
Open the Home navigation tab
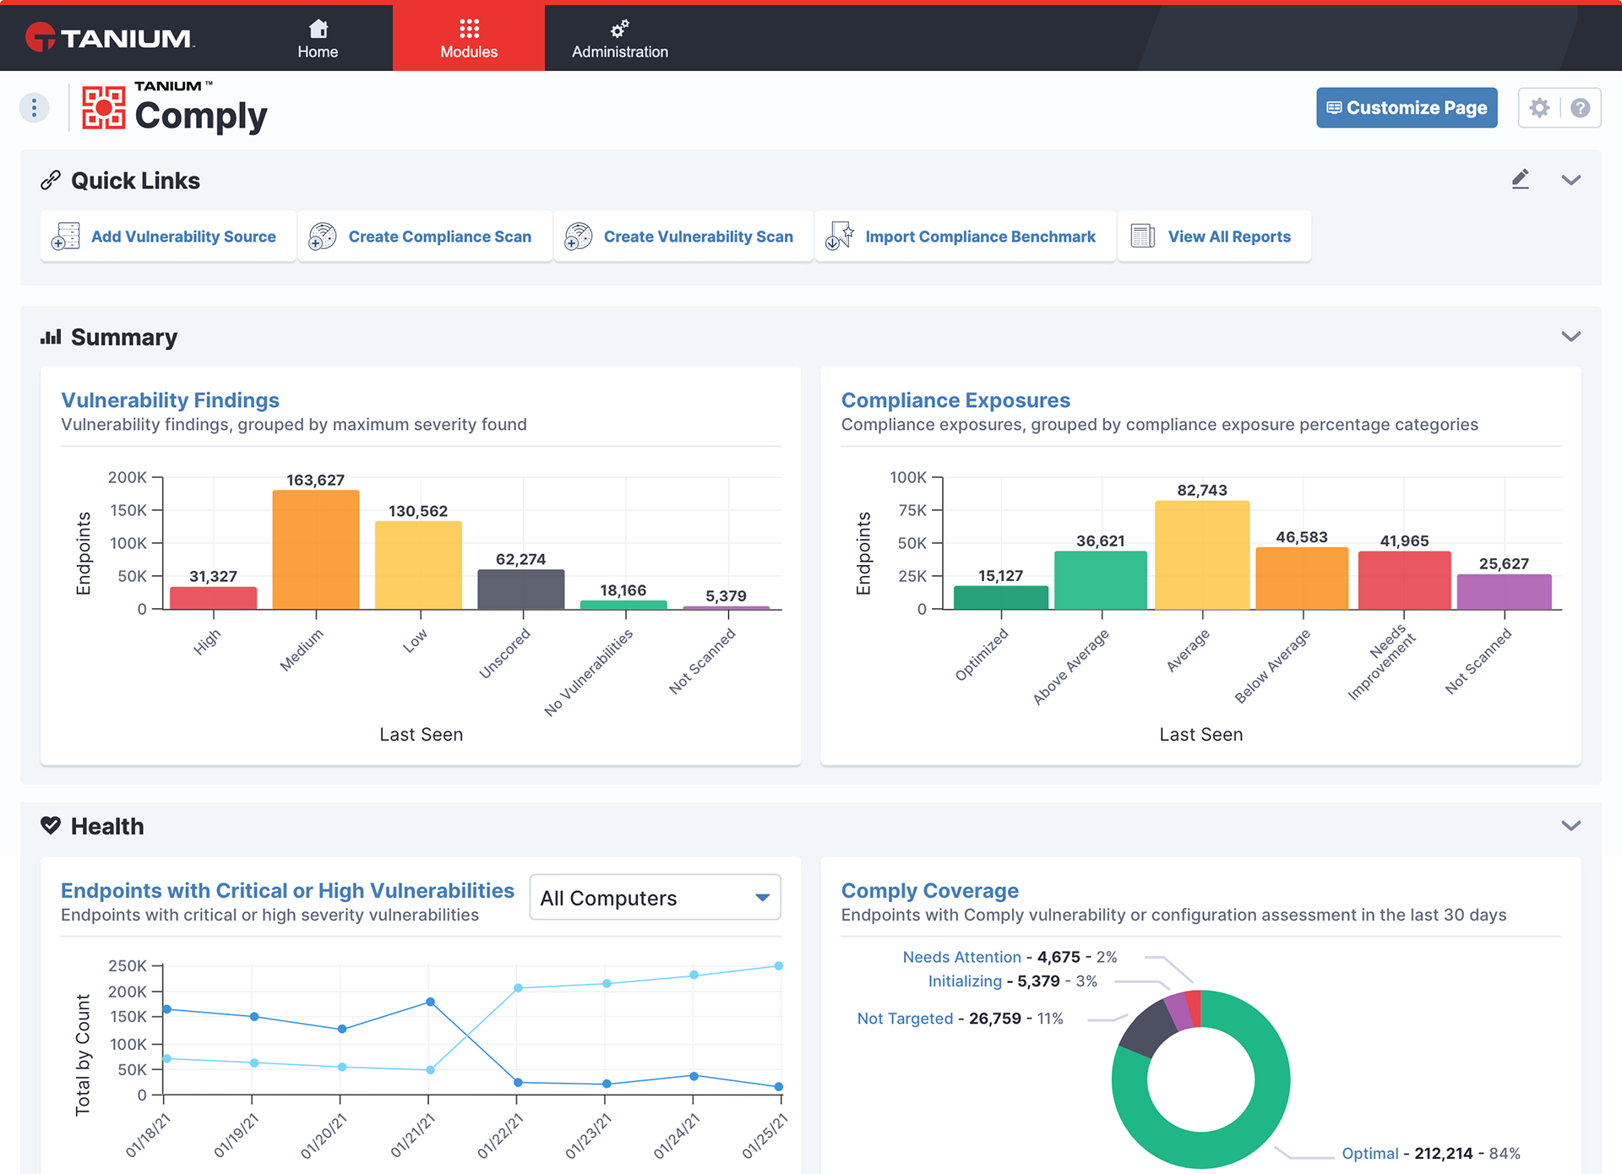(318, 38)
